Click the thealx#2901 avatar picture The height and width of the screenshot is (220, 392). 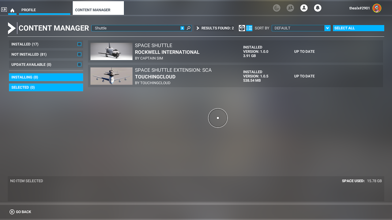click(x=377, y=8)
